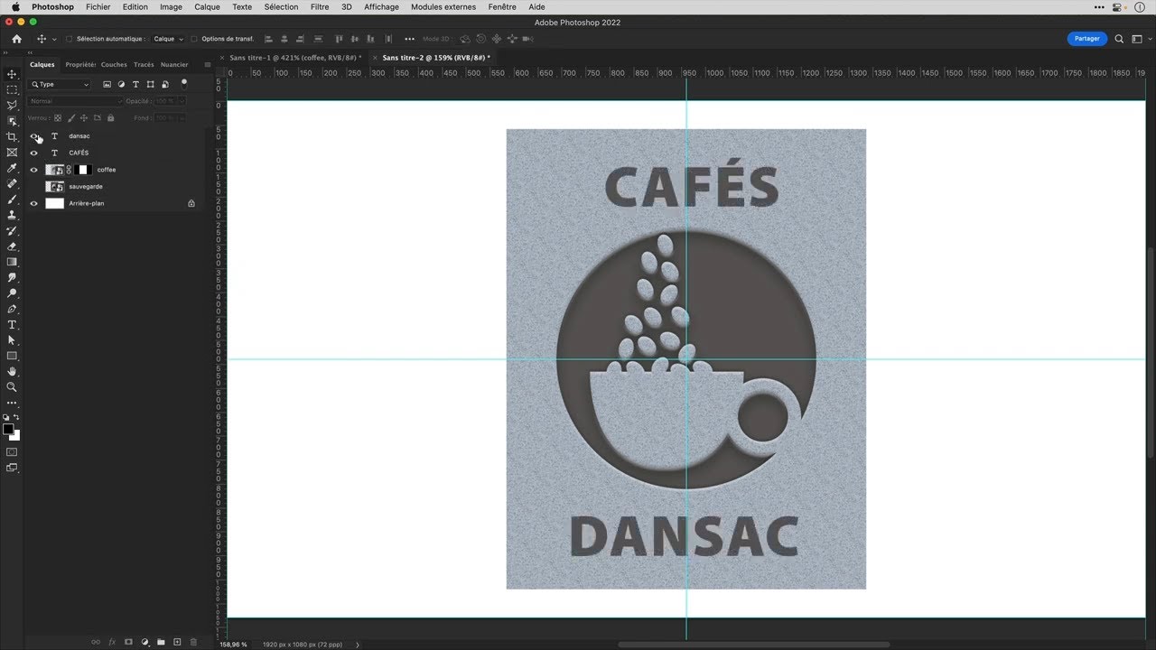Click the add layer mask icon

click(128, 642)
